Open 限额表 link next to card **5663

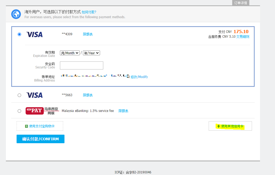point(88,95)
